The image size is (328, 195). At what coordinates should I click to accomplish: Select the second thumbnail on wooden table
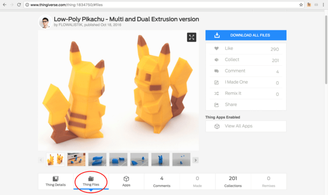pos(77,160)
